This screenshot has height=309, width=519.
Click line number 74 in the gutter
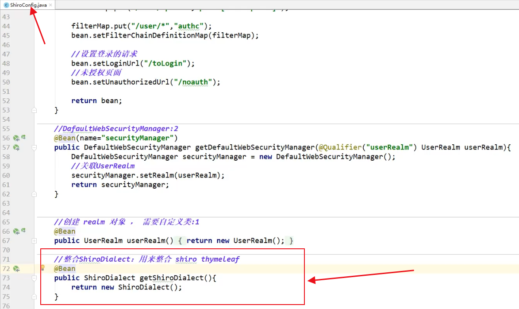[6, 287]
